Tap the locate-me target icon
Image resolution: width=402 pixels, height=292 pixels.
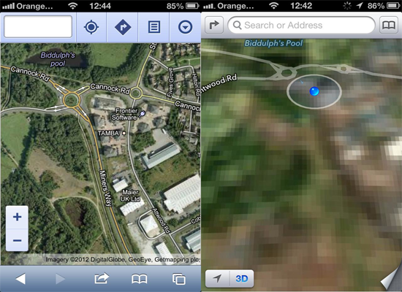(91, 27)
